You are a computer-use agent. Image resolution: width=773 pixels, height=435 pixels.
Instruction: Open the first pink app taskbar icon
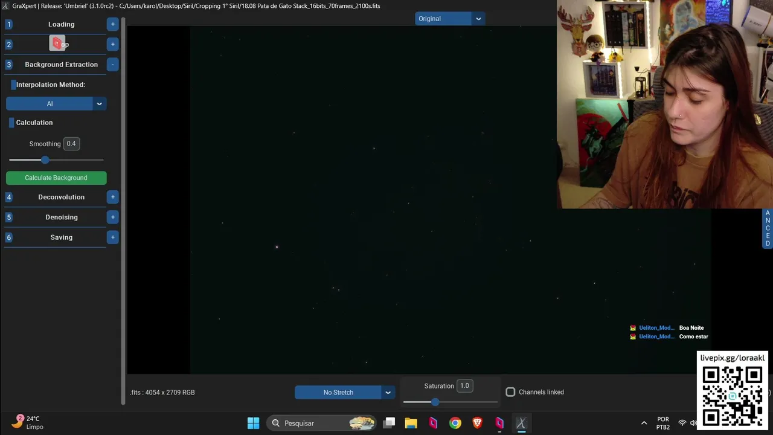tap(433, 423)
